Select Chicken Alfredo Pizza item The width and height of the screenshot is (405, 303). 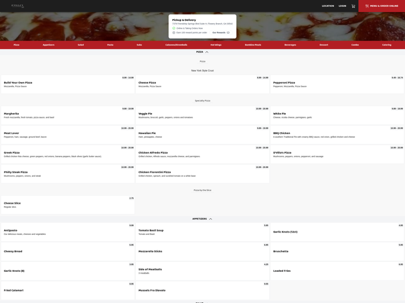[203, 154]
